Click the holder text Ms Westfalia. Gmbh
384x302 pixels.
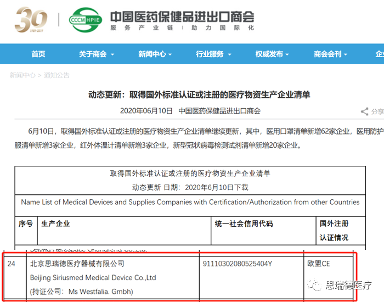[100, 292]
